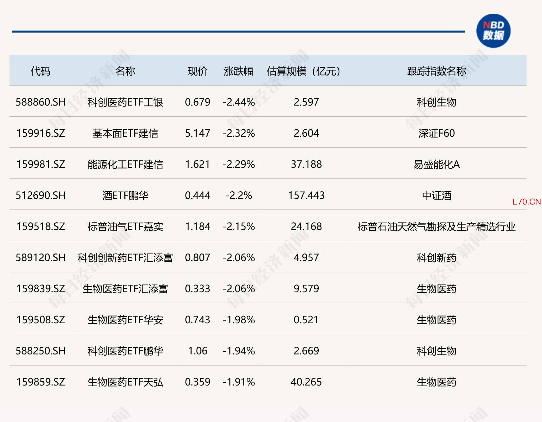
Task: Click 酒ETF鹏华 fund name
Action: tap(125, 196)
